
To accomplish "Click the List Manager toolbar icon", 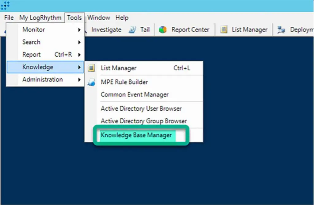I will tap(224, 30).
